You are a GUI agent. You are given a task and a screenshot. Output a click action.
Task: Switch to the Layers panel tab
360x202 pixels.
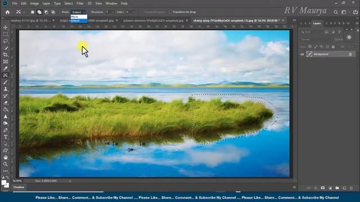click(x=317, y=24)
